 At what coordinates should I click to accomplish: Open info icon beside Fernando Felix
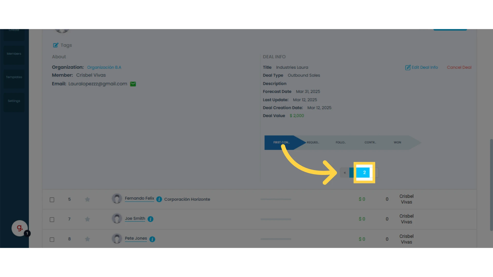pyautogui.click(x=159, y=199)
